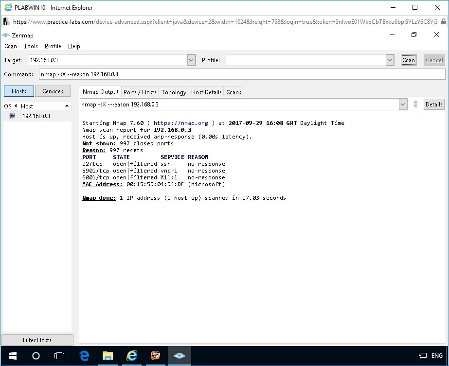Switch to Host Details tab

206,92
